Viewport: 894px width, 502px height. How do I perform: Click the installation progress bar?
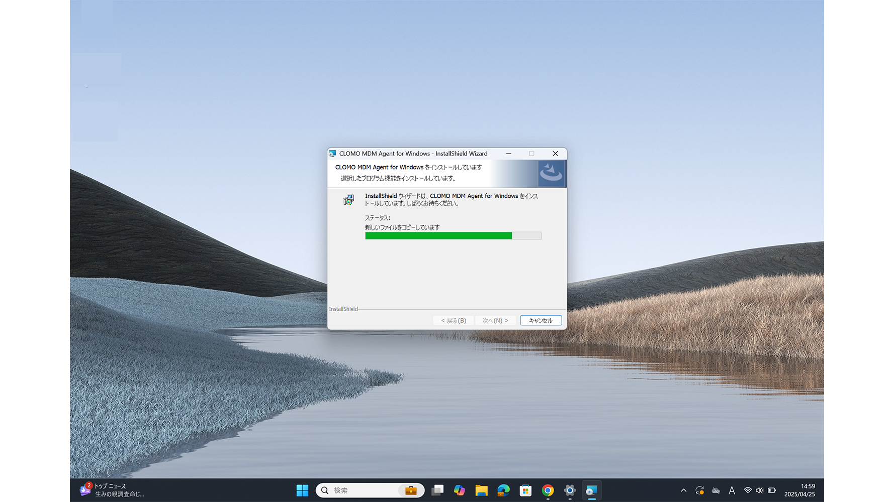click(453, 236)
